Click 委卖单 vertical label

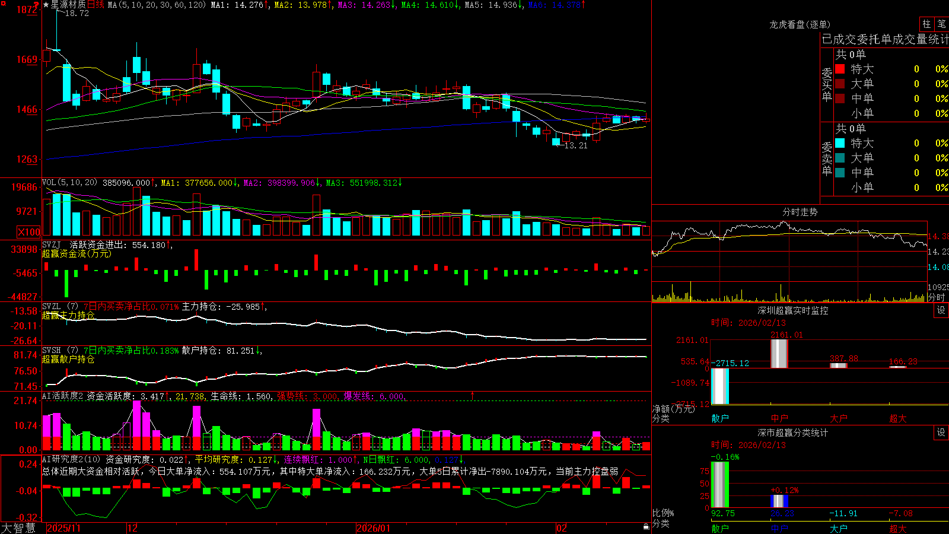tap(827, 158)
